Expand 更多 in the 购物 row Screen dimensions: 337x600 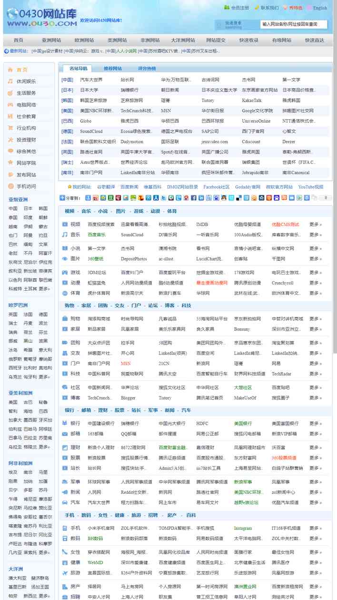[x=316, y=318]
